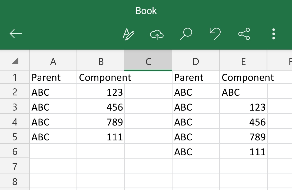The image size is (292, 190).
Task: Select the highlighted column C header
Action: click(x=148, y=61)
